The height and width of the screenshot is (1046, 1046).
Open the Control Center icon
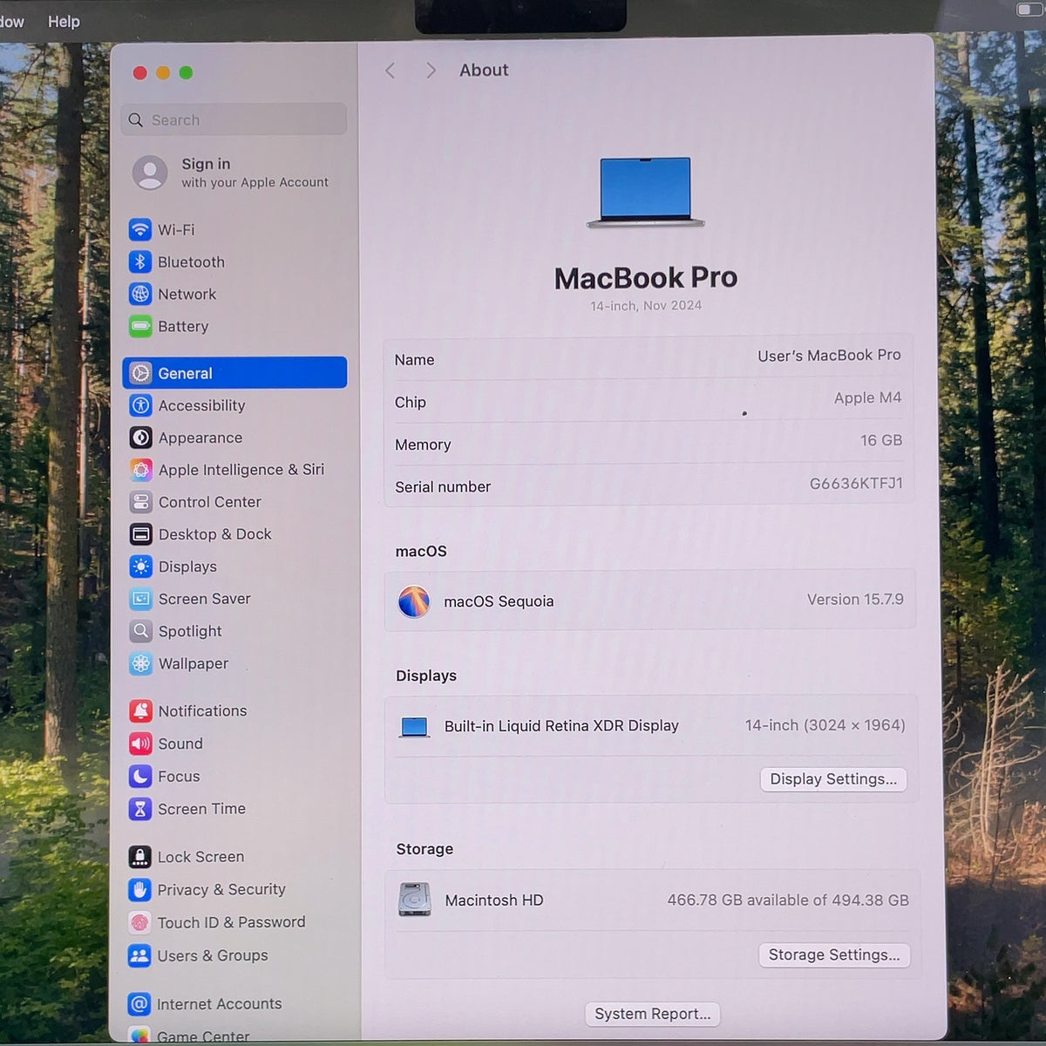(140, 502)
